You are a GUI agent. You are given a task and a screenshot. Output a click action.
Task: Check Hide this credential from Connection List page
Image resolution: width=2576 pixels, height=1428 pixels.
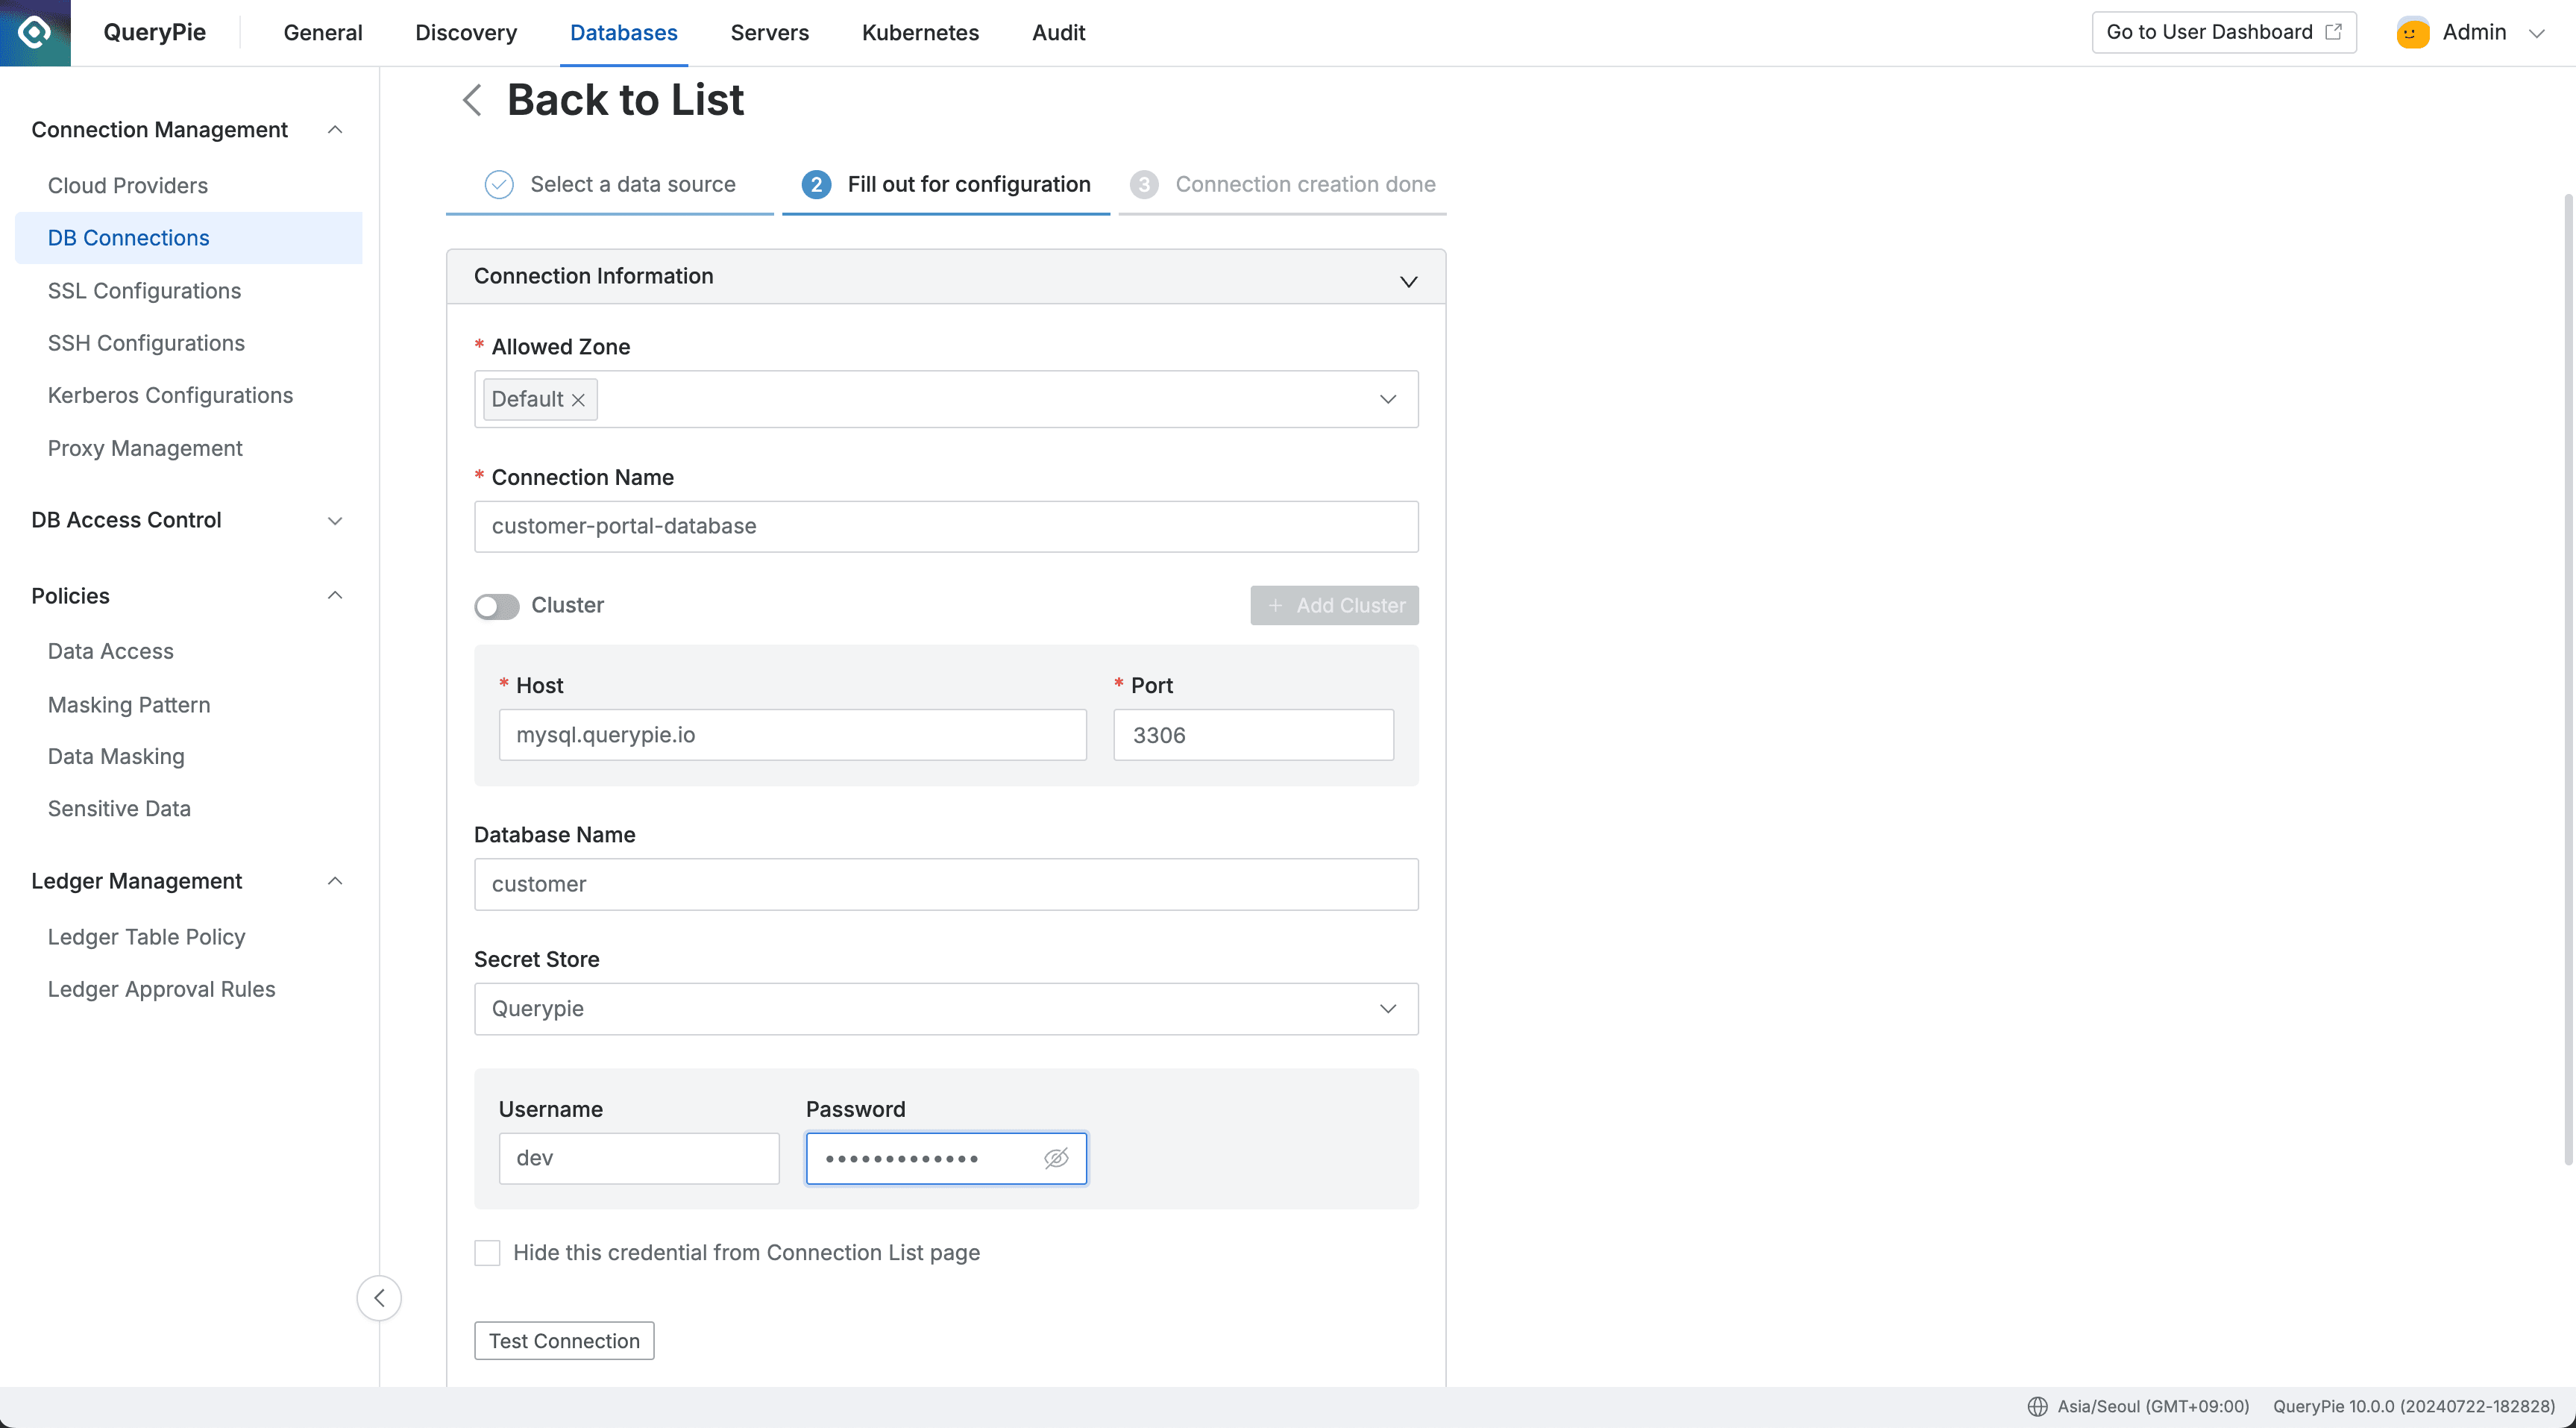487,1252
